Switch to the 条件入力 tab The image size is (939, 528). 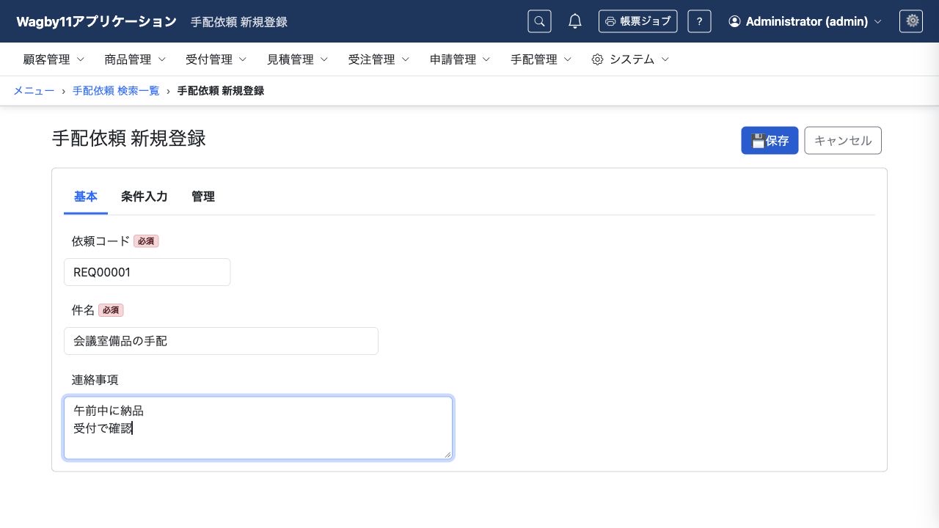pyautogui.click(x=145, y=197)
